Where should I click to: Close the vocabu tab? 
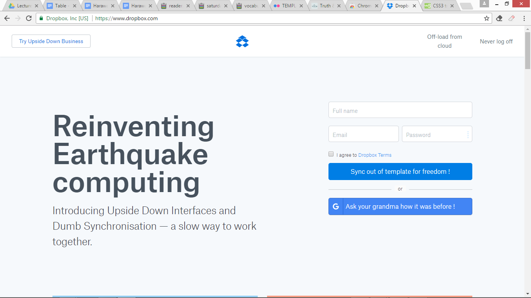tap(264, 6)
